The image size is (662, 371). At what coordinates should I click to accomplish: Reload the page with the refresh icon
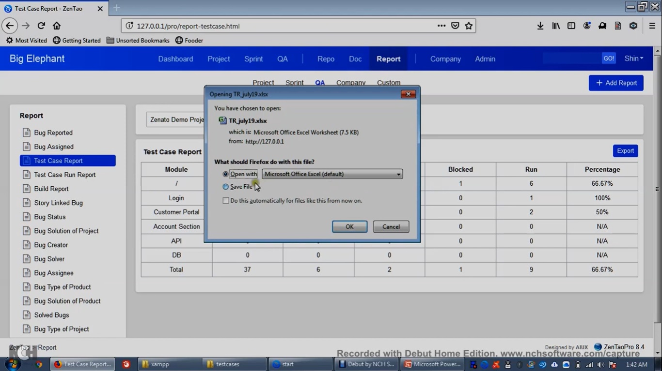41,26
